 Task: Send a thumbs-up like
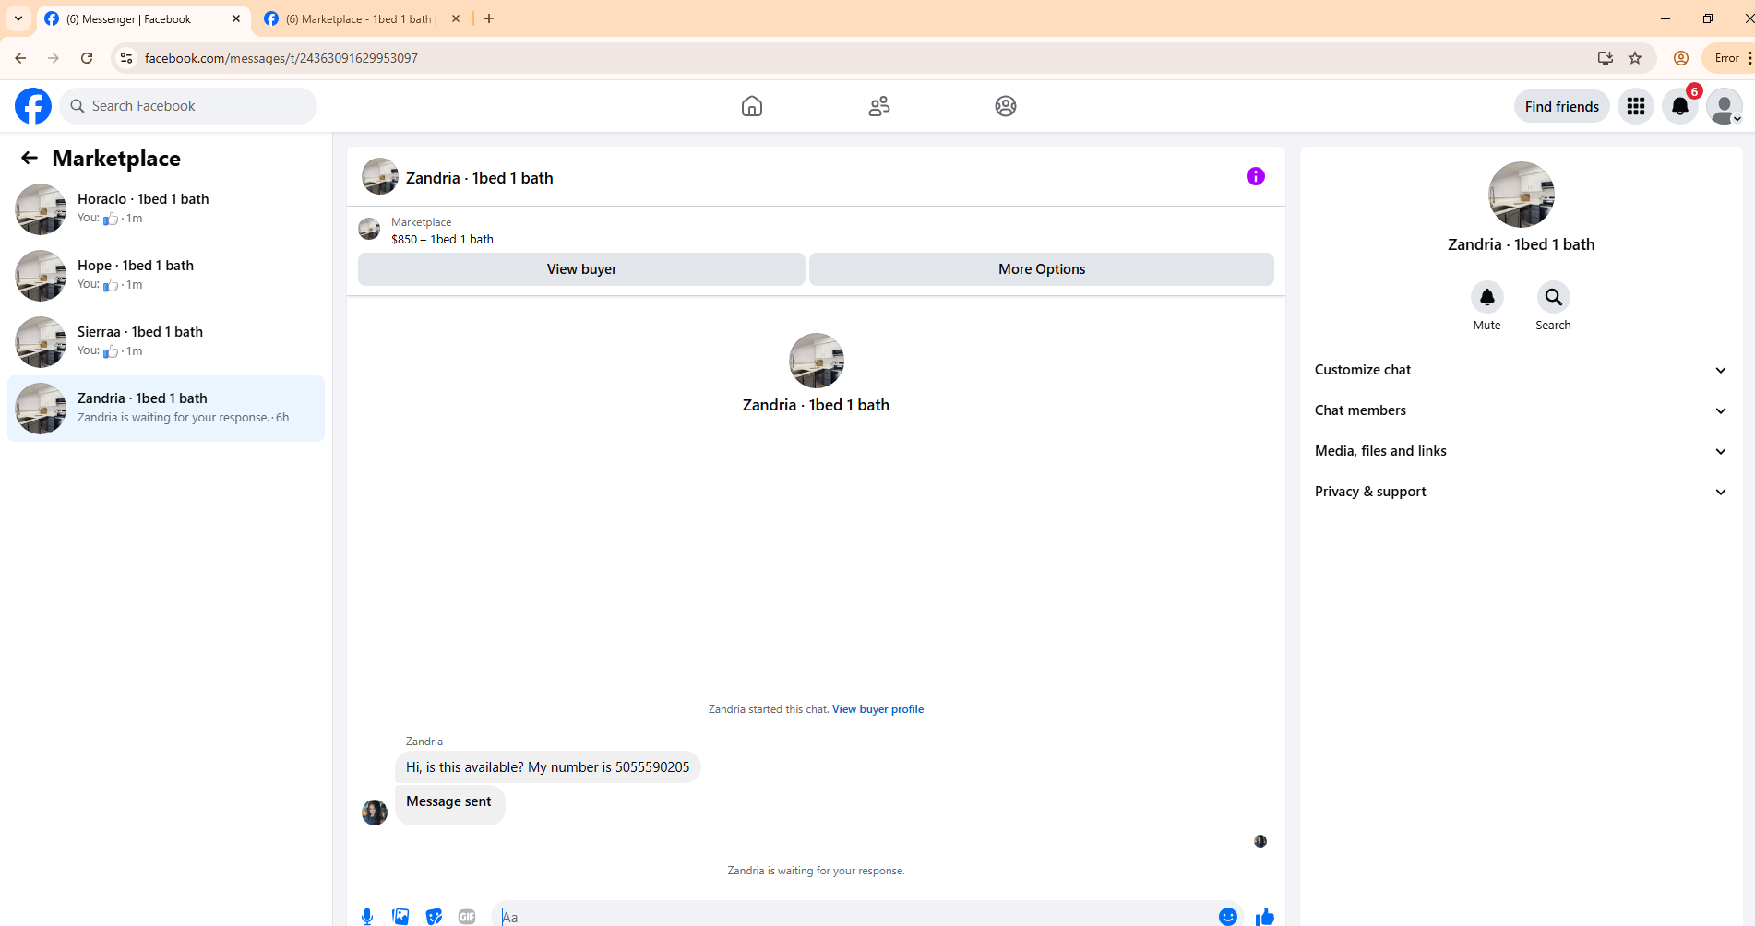[x=1265, y=916]
